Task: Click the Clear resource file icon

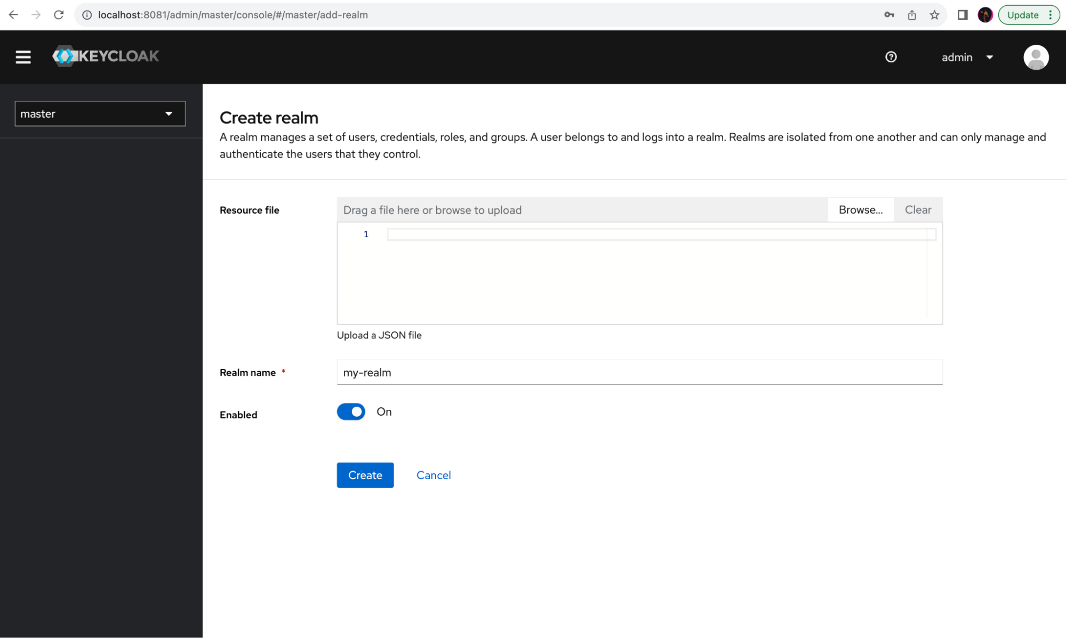Action: [917, 209]
